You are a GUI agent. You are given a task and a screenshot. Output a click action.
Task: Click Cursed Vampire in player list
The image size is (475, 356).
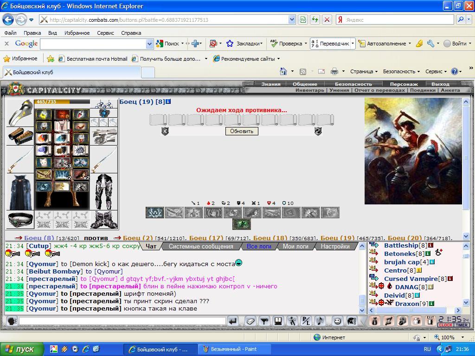tap(411, 279)
